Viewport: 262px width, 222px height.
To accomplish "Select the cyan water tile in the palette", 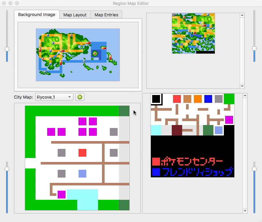I will pyautogui.click(x=156, y=130).
